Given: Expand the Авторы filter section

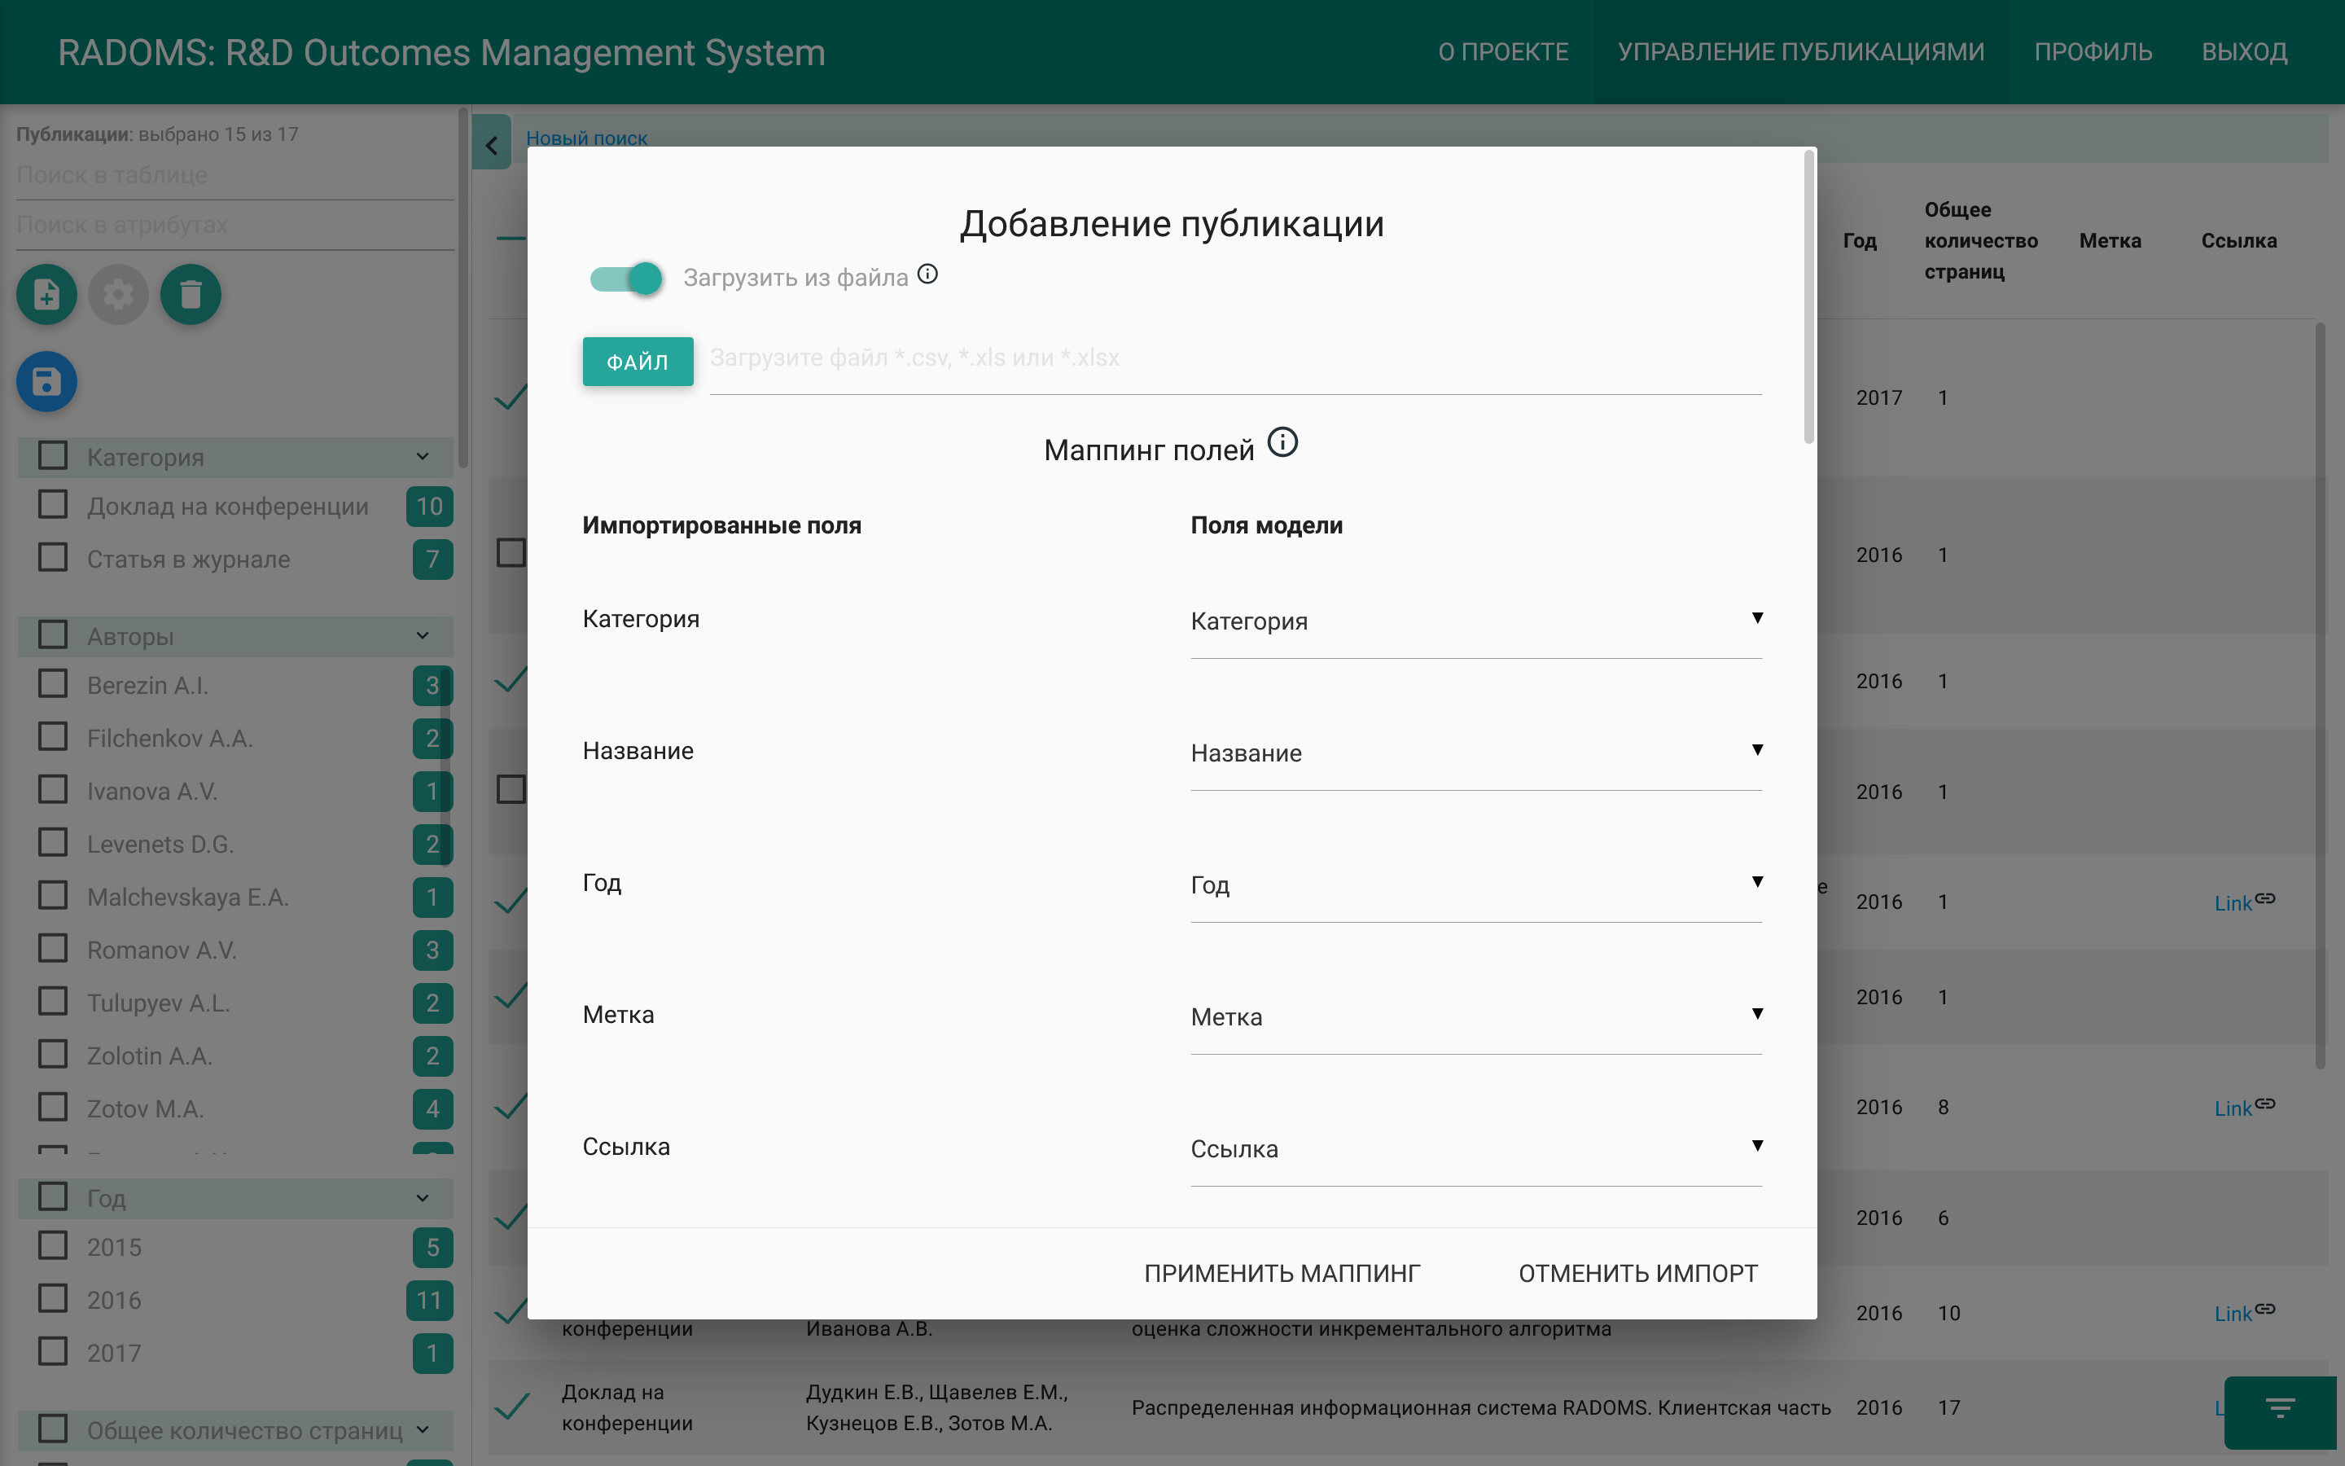Looking at the screenshot, I should coord(423,636).
